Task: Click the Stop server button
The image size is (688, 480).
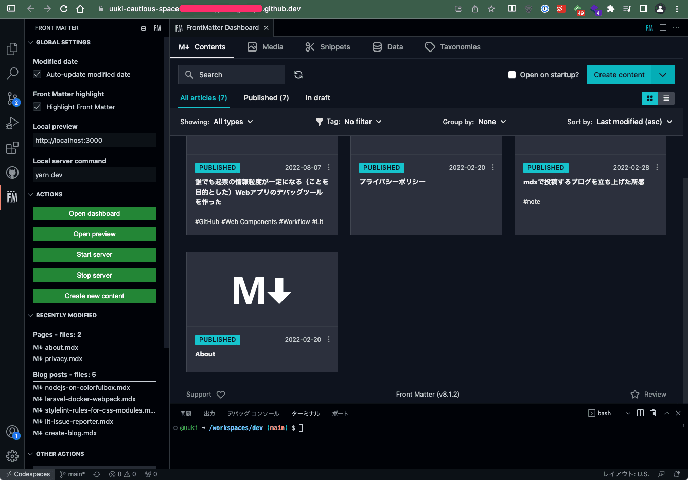Action: [x=94, y=275]
